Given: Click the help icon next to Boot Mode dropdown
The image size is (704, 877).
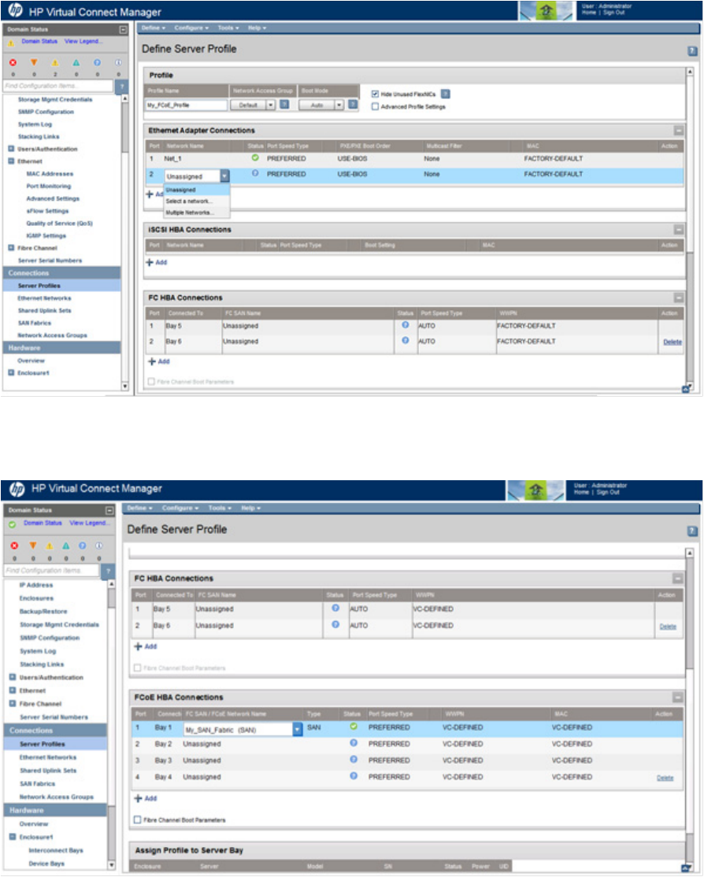Looking at the screenshot, I should (353, 105).
